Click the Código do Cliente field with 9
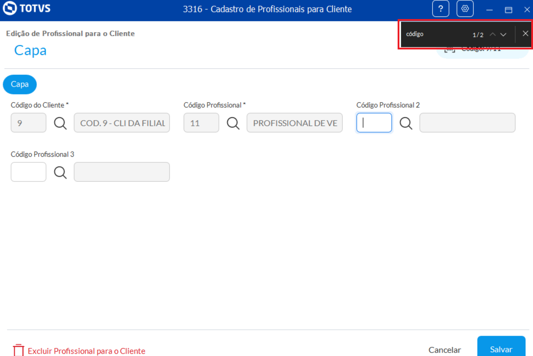This screenshot has width=533, height=356. coord(29,123)
